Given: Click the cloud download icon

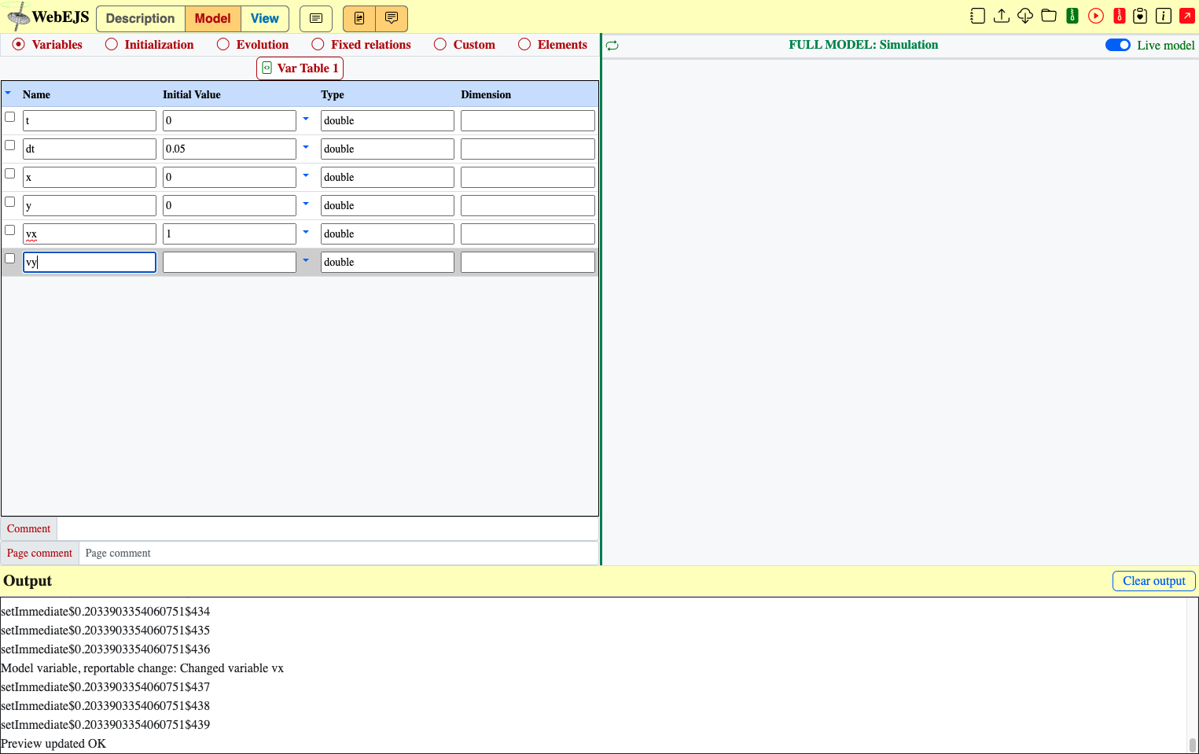Looking at the screenshot, I should 1025,16.
